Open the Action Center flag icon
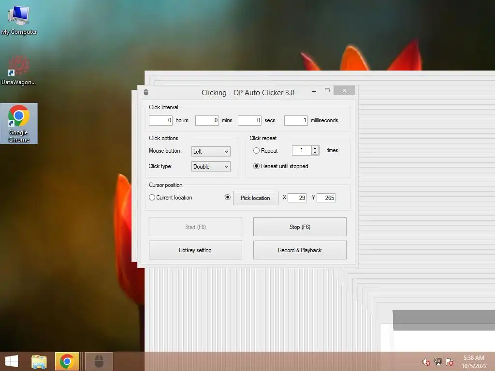This screenshot has height=371, width=495. point(450,361)
